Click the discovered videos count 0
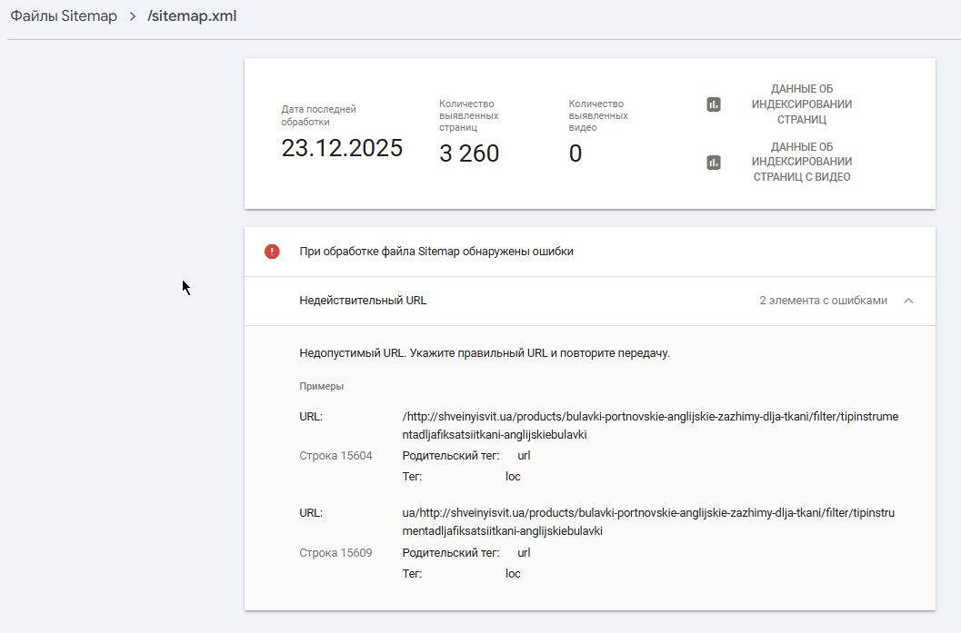This screenshot has height=633, width=961. pos(576,153)
